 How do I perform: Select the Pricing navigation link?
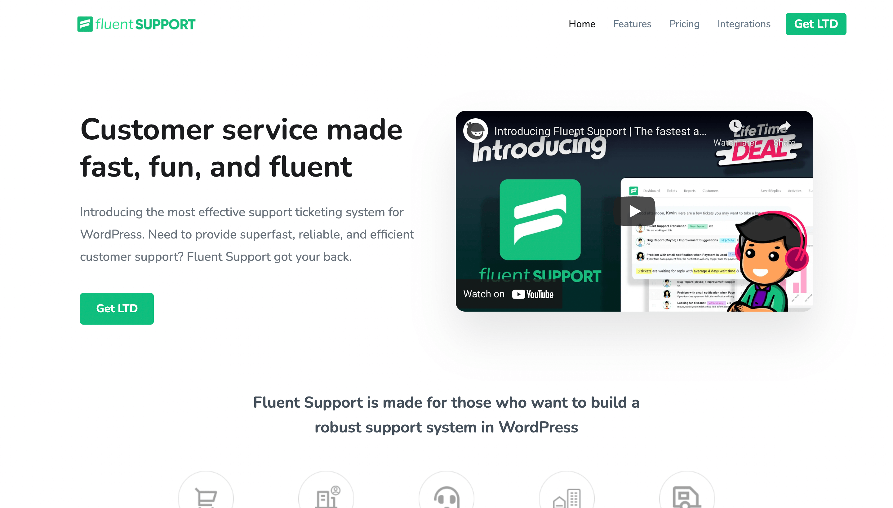(x=684, y=24)
